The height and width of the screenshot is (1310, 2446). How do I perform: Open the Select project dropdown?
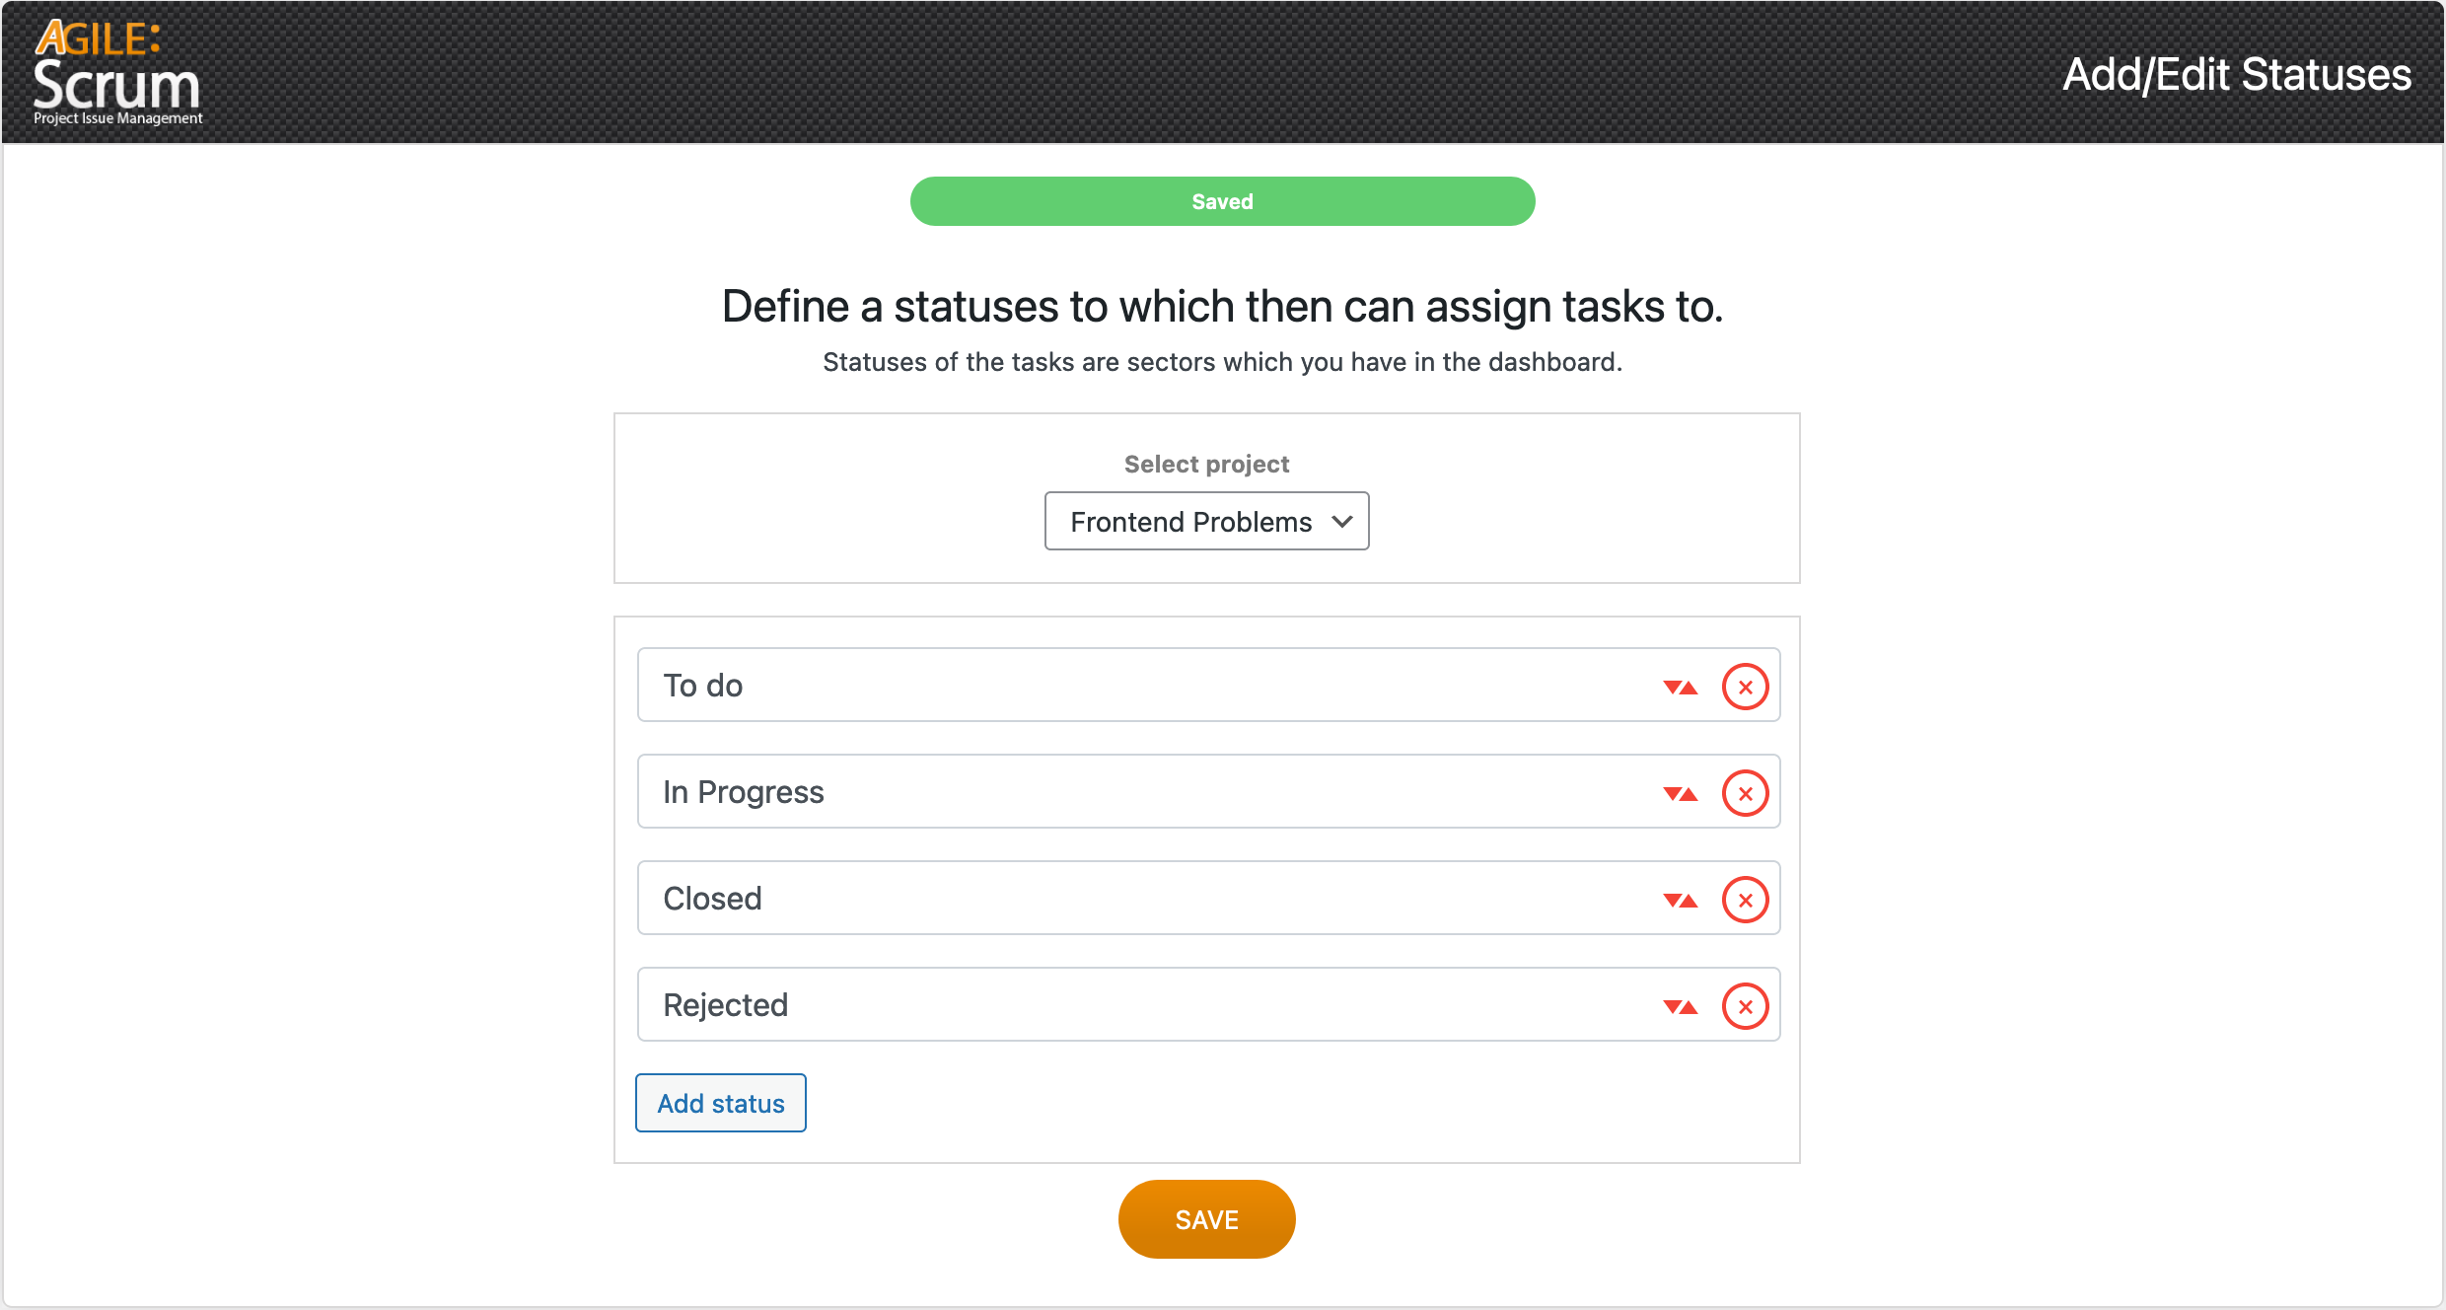pyautogui.click(x=1206, y=521)
